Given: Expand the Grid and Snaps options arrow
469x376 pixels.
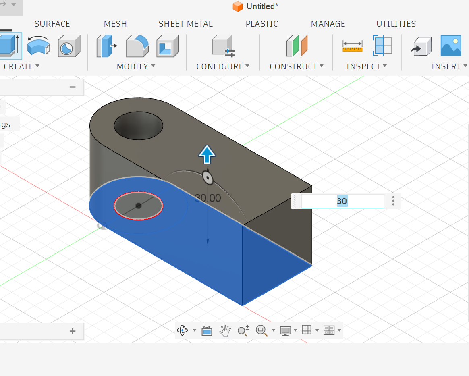Looking at the screenshot, I should tap(317, 330).
